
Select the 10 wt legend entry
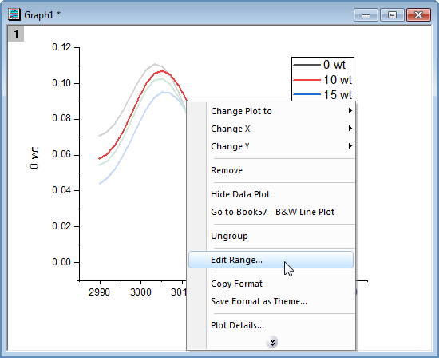[338, 80]
